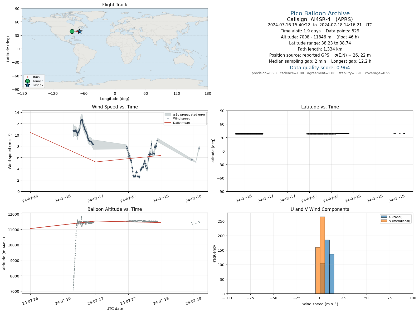Click the precision=0.93 score breakdown line
419x313 pixels.
tap(321, 73)
